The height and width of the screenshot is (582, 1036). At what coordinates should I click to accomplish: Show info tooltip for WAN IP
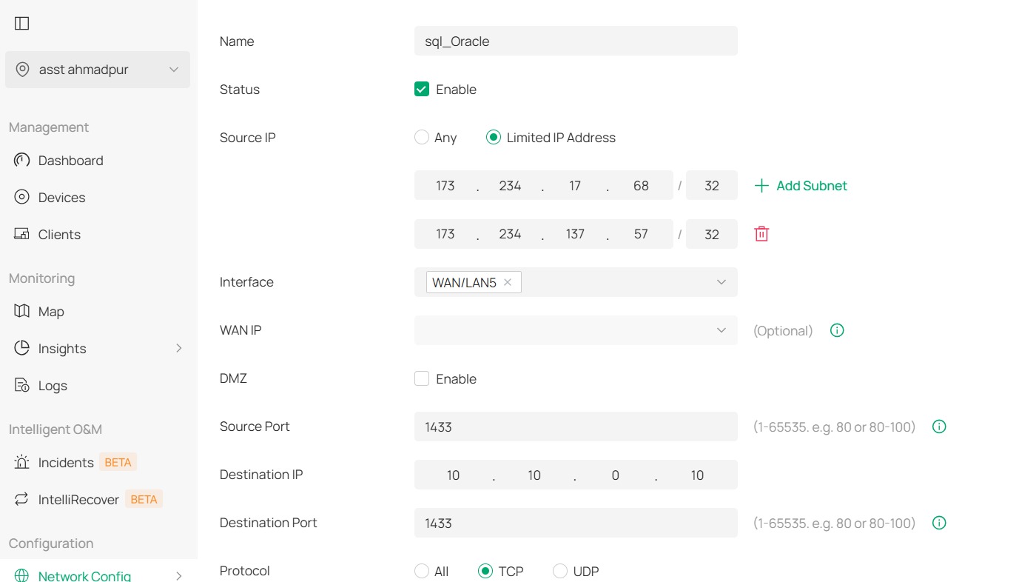click(x=837, y=330)
